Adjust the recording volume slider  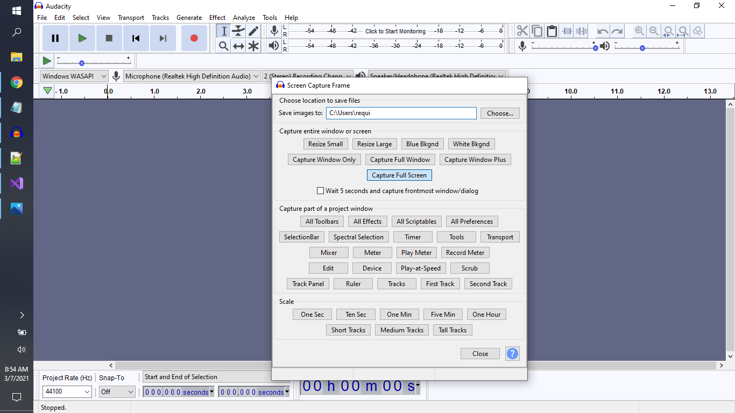tap(563, 47)
